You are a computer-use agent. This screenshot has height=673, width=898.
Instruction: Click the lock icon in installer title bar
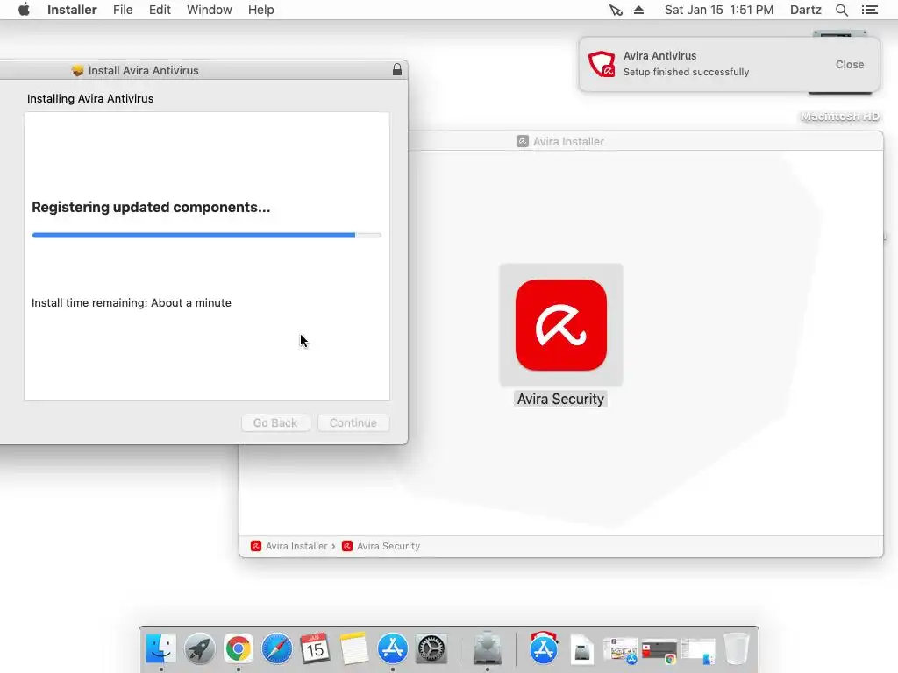397,70
